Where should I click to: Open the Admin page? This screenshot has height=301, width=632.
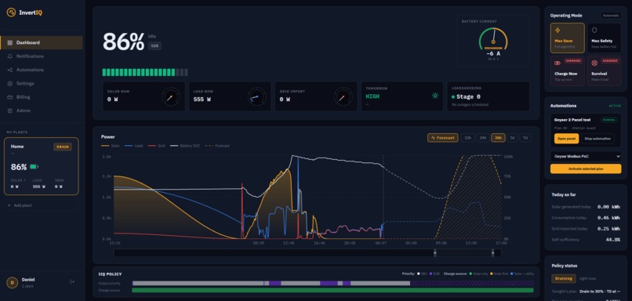[x=42, y=111]
